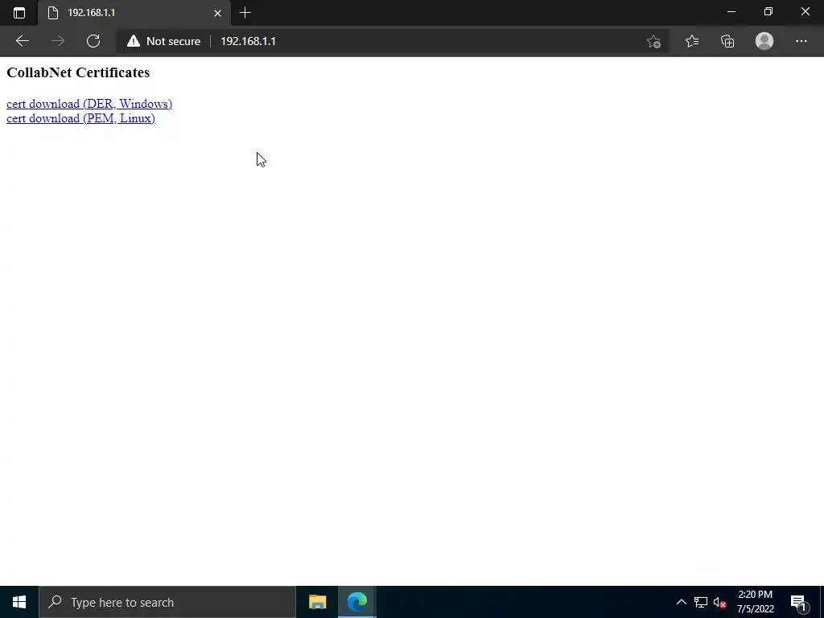Viewport: 824px width, 618px height.
Task: Open File Explorer from the taskbar
Action: point(317,602)
